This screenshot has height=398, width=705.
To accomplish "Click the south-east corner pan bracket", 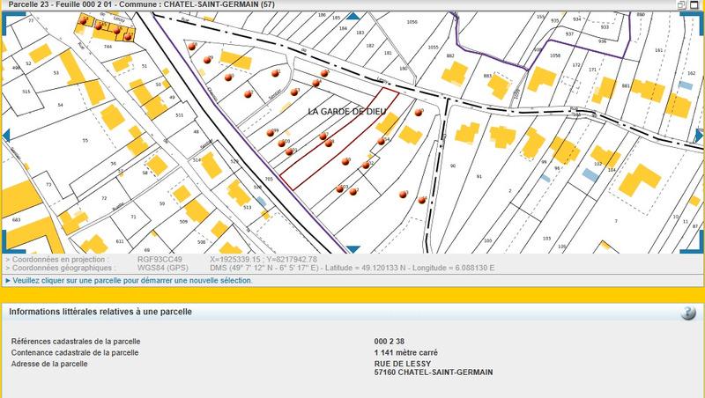I will (x=692, y=241).
